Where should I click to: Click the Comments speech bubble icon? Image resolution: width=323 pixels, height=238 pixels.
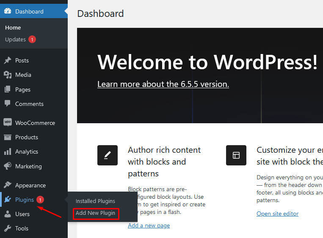(x=8, y=104)
